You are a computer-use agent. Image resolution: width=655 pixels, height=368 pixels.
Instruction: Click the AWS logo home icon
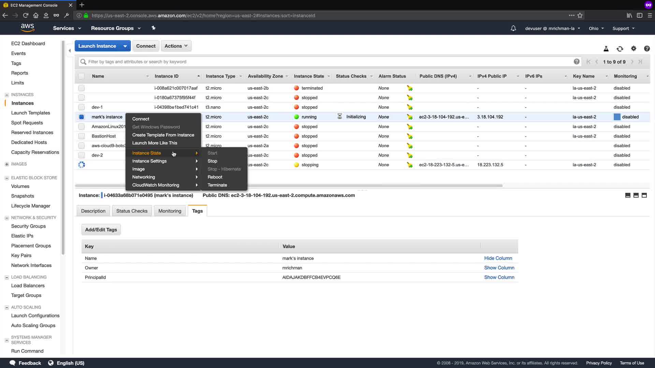[27, 28]
